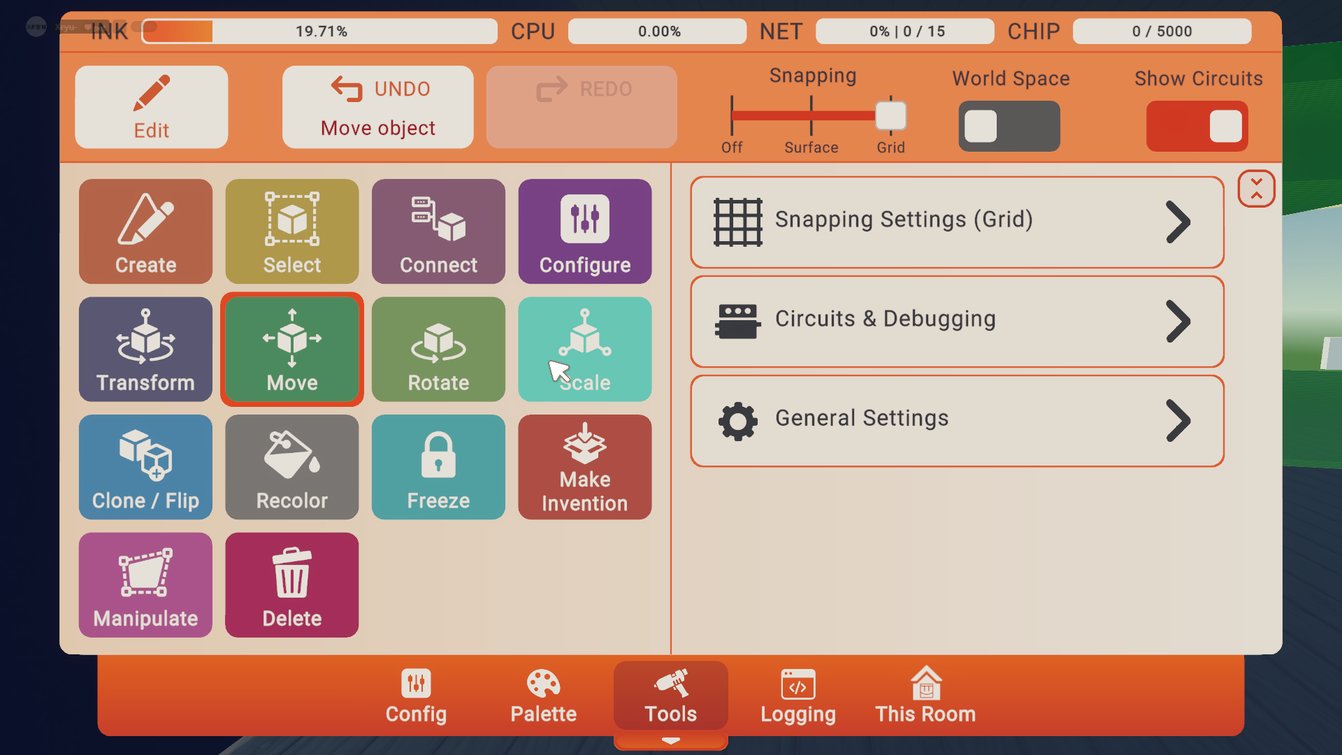Open Circuits & Debugging section
This screenshot has height=755, width=1342.
(957, 322)
